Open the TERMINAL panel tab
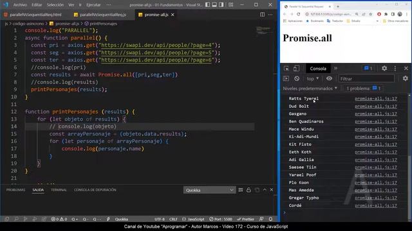Screen dimensions: 412x231 pos(59,190)
